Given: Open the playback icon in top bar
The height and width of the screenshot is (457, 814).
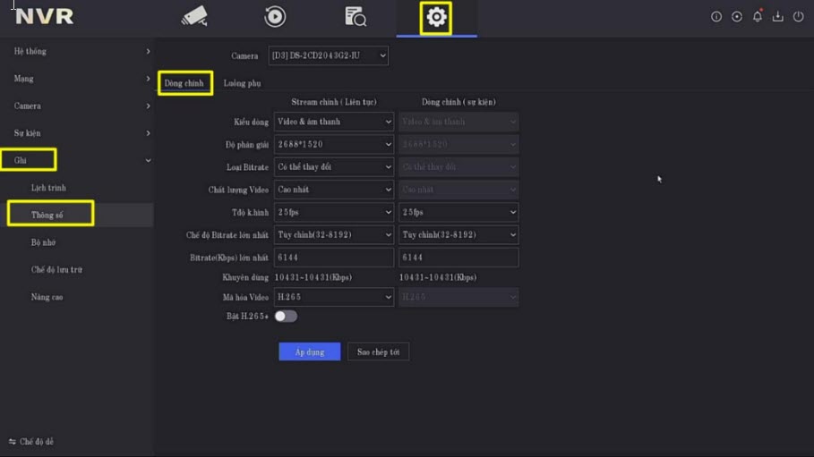Looking at the screenshot, I should (x=275, y=17).
